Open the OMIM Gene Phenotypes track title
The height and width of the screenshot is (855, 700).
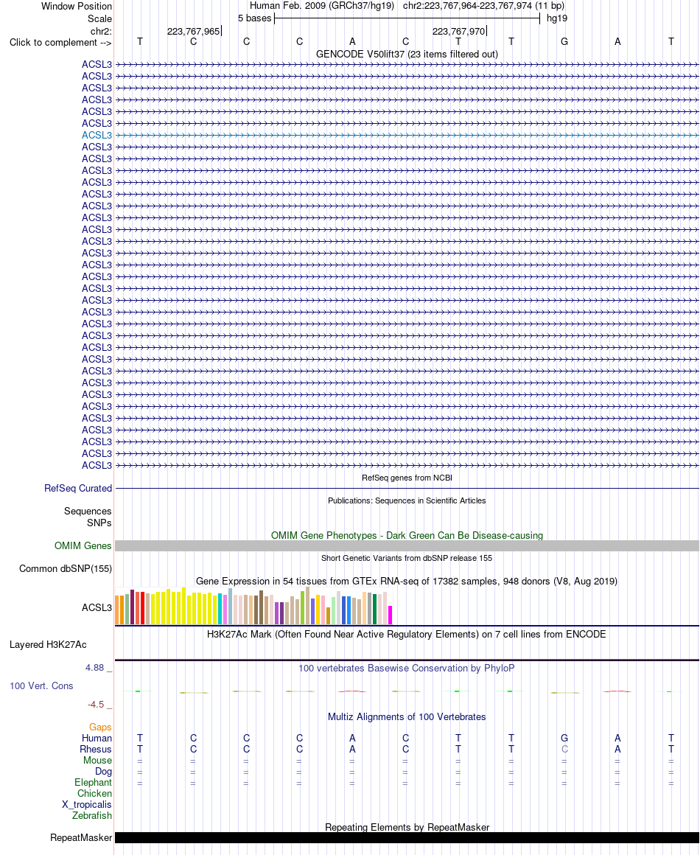click(x=407, y=535)
